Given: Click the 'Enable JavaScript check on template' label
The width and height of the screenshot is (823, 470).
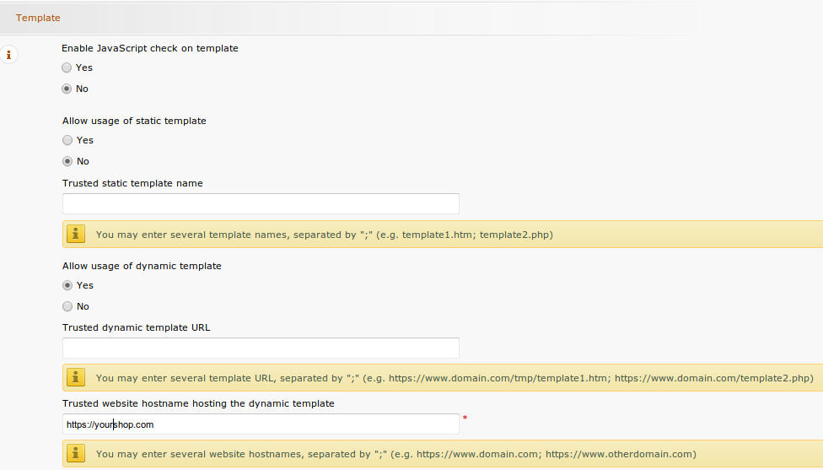Looking at the screenshot, I should coord(150,48).
